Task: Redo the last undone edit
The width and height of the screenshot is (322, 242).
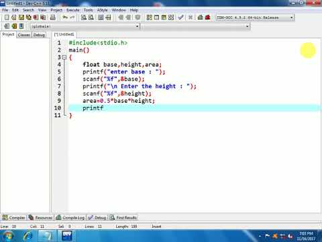Action: (x=72, y=17)
